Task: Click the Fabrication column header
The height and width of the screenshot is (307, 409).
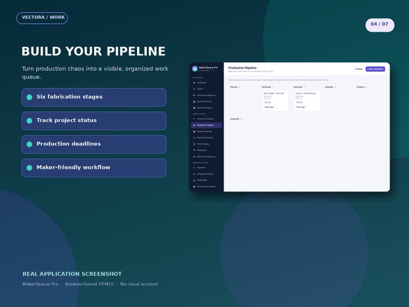Action: tap(299, 87)
